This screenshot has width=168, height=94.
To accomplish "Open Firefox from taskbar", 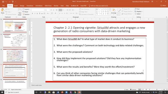I will point(62,92).
